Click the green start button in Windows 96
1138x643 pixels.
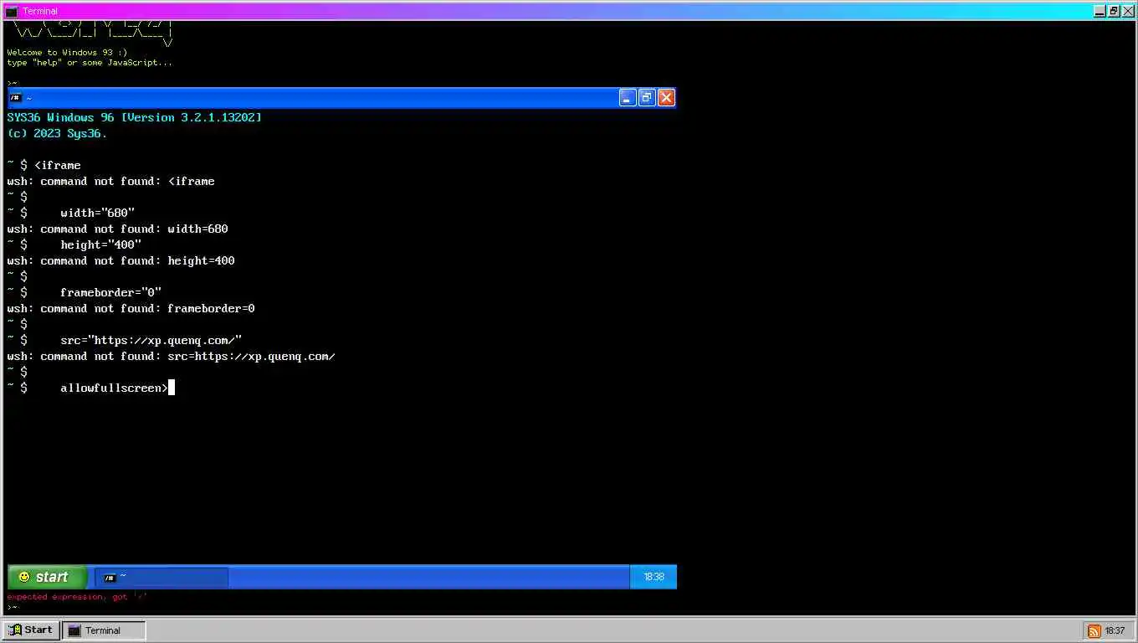pyautogui.click(x=48, y=577)
